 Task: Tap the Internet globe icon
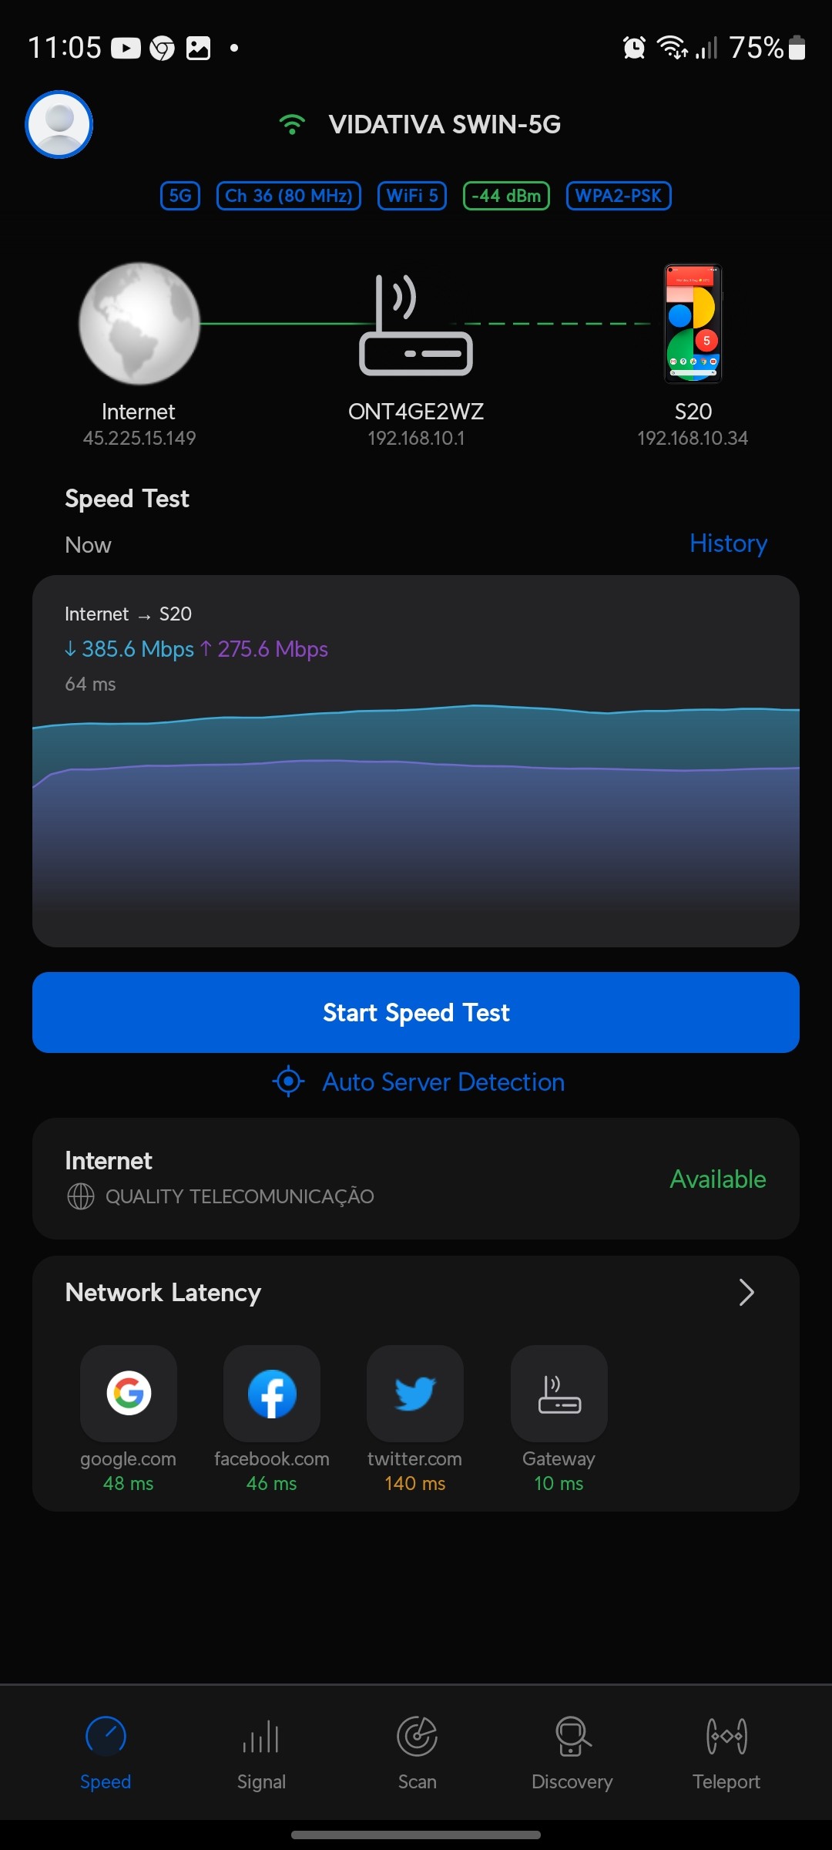coord(139,324)
